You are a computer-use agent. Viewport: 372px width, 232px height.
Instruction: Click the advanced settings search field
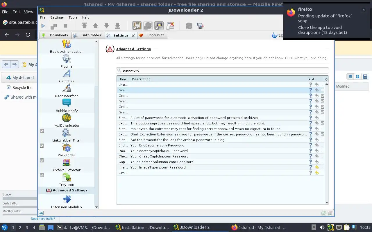click(x=222, y=70)
